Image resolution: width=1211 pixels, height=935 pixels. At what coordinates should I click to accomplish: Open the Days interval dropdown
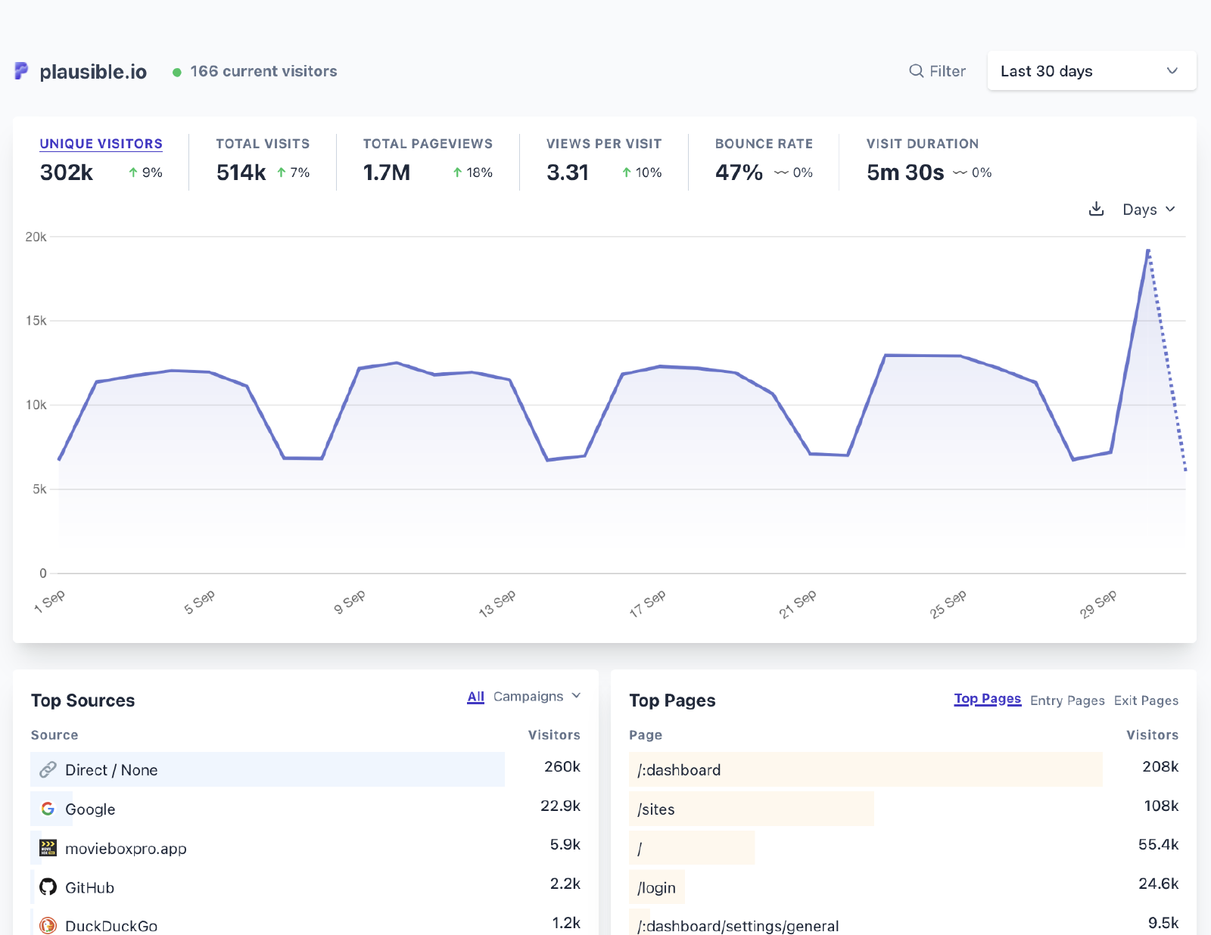(1147, 209)
